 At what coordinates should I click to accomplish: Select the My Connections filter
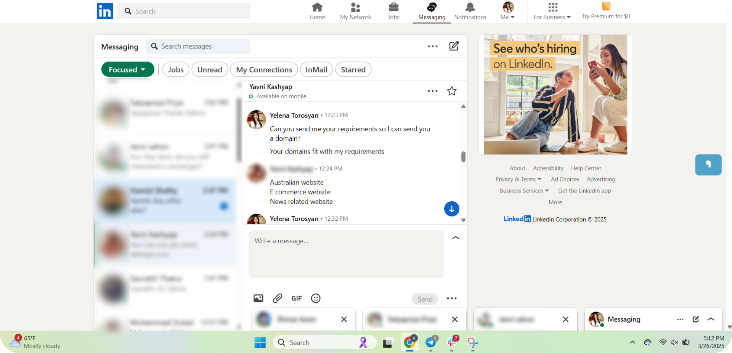coord(264,70)
